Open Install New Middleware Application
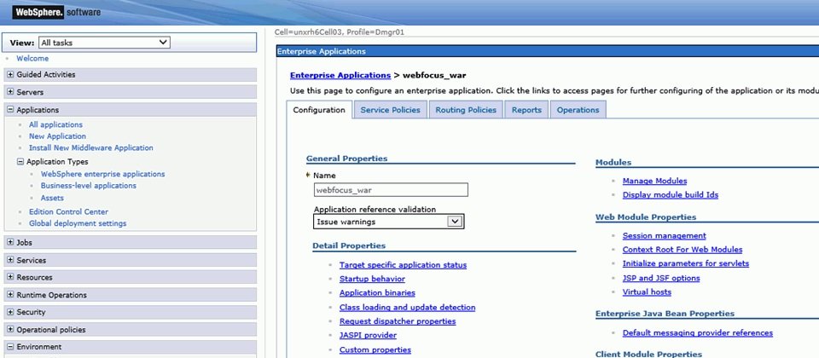The width and height of the screenshot is (819, 358). coord(91,147)
